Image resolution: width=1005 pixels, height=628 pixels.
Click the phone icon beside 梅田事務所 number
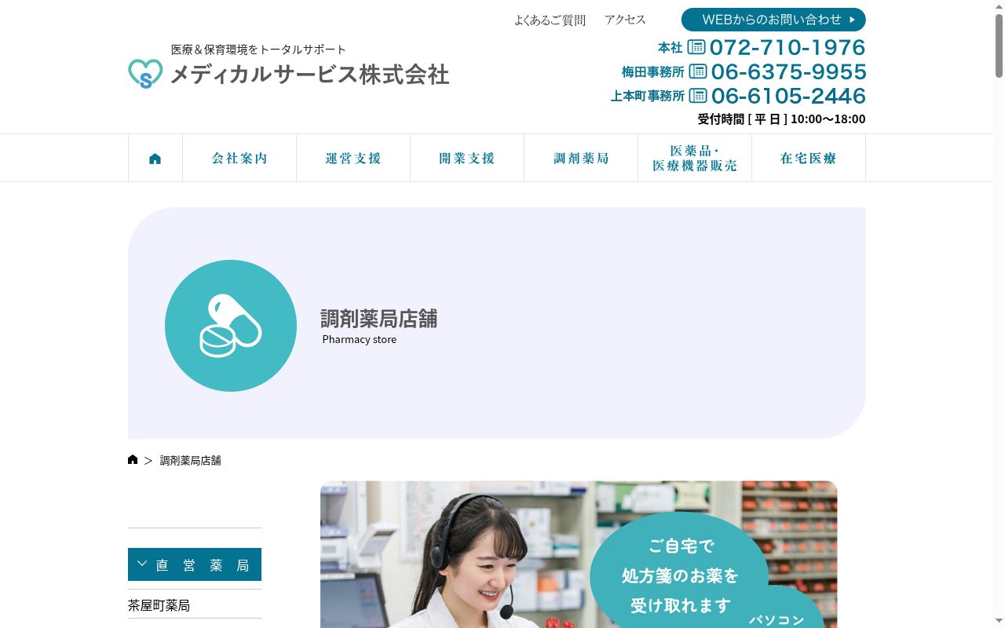[x=698, y=71]
